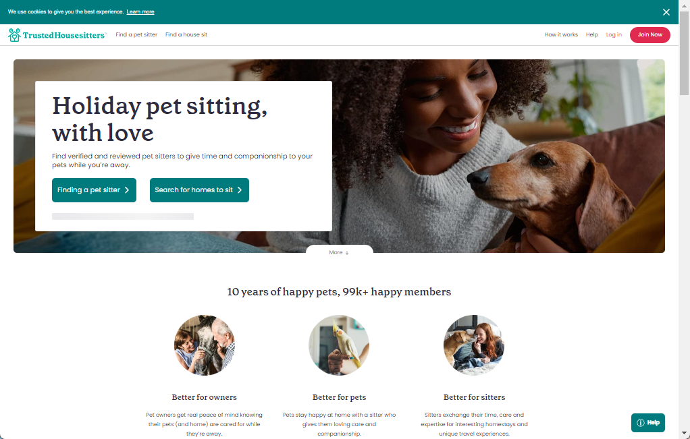Click the Better for sitters circular photo
690x439 pixels.
[x=474, y=345]
